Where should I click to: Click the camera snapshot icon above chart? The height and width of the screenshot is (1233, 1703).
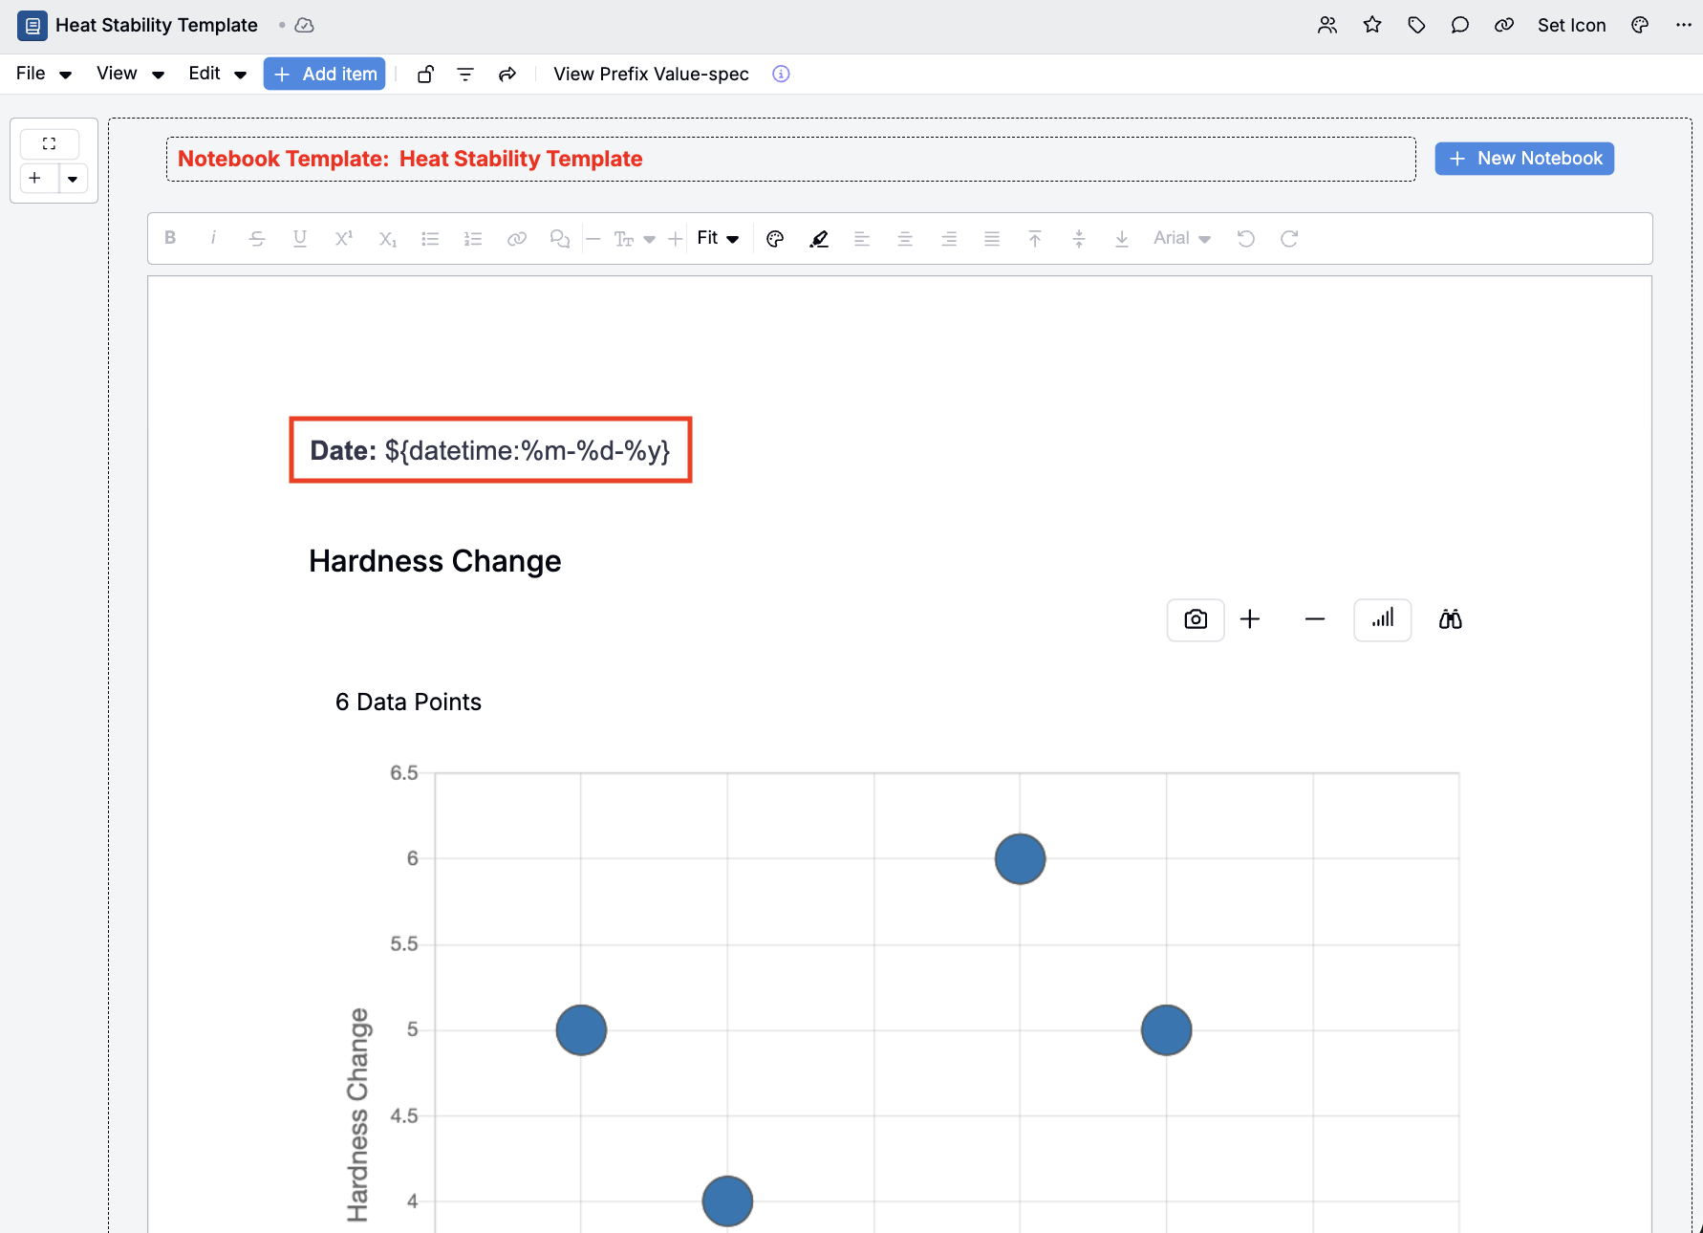coord(1195,619)
